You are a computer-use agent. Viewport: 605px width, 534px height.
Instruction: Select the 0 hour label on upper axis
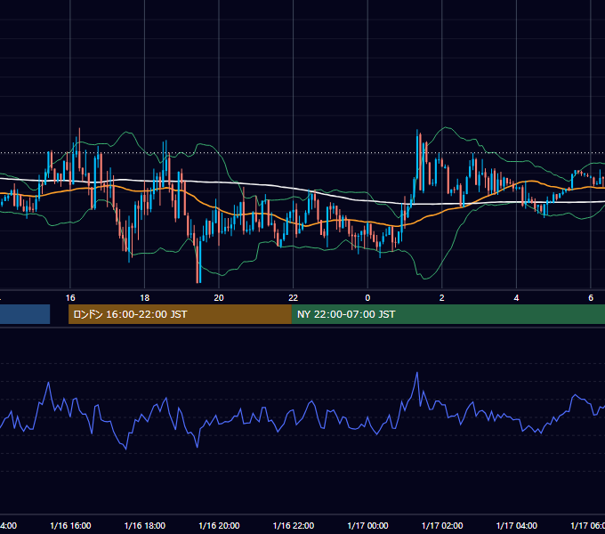click(367, 298)
